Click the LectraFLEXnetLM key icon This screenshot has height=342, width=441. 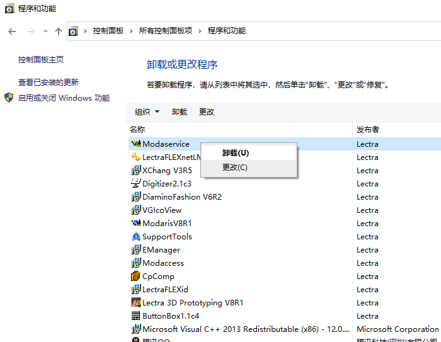tap(136, 157)
